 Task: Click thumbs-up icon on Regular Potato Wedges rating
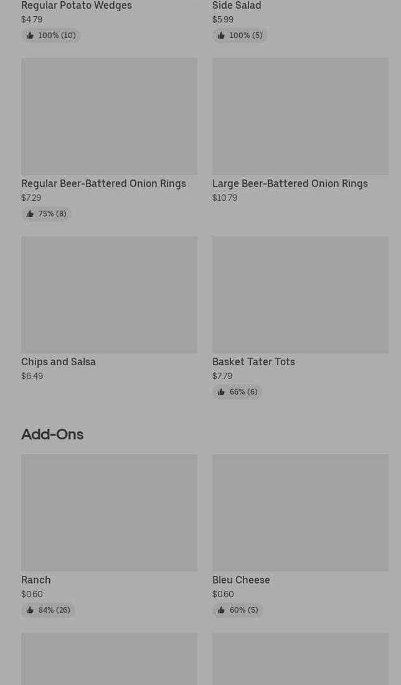click(x=30, y=36)
